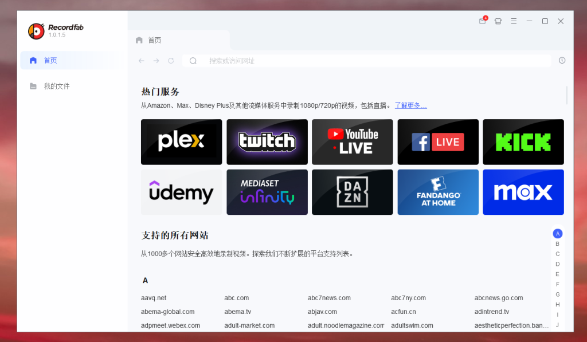587x342 pixels.
Task: Reload page with refresh icon
Action: [171, 61]
